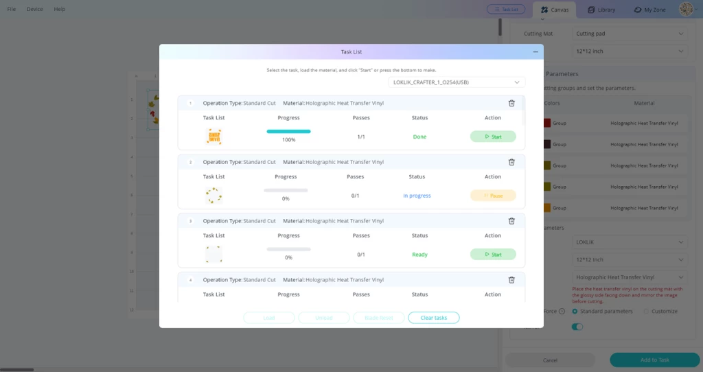Delete task 1 with its trash icon

click(x=511, y=103)
